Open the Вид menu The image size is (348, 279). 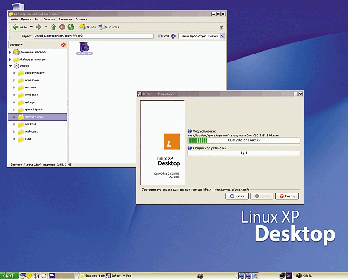[x=37, y=20]
